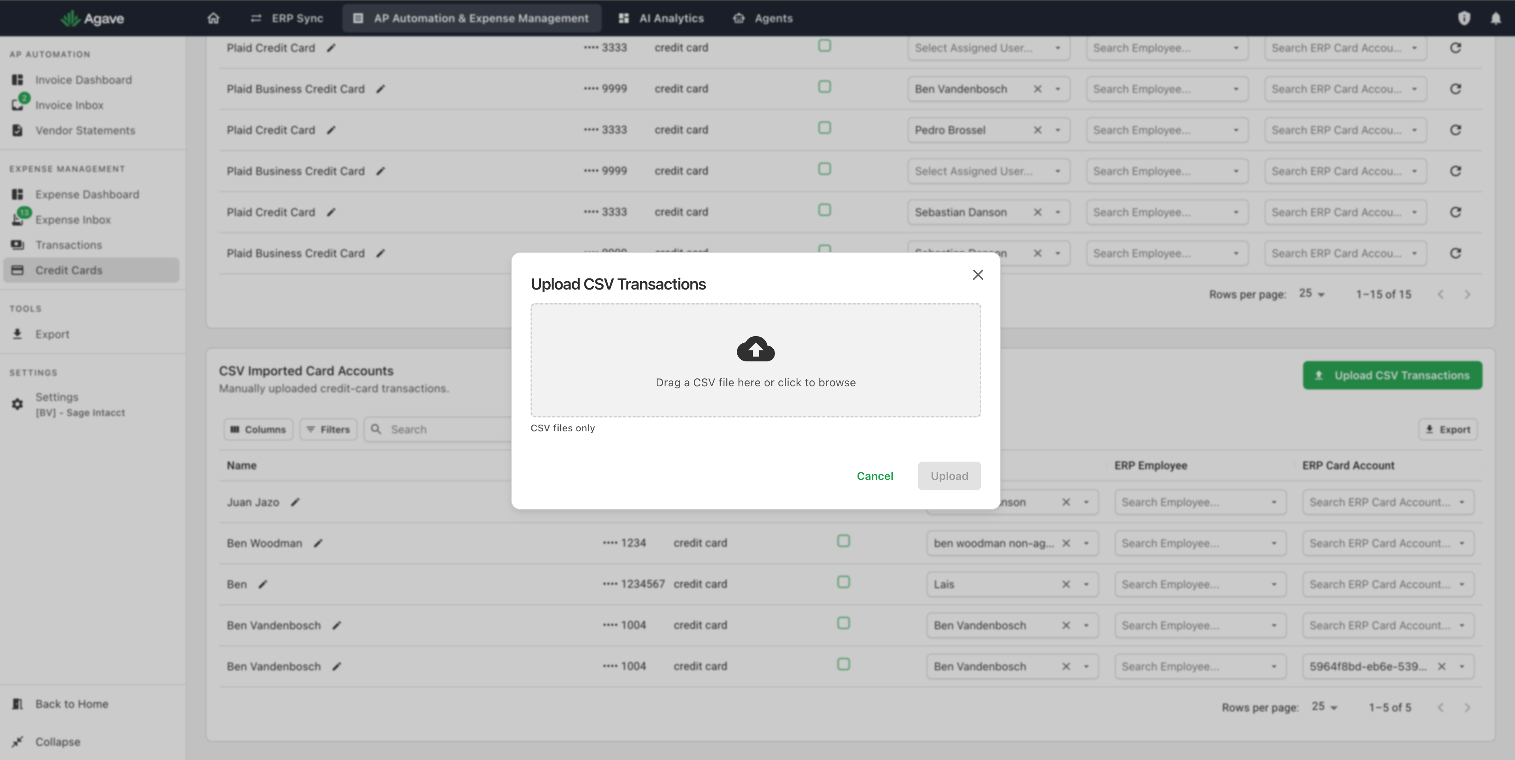Open Transactions in sidebar

click(x=68, y=245)
